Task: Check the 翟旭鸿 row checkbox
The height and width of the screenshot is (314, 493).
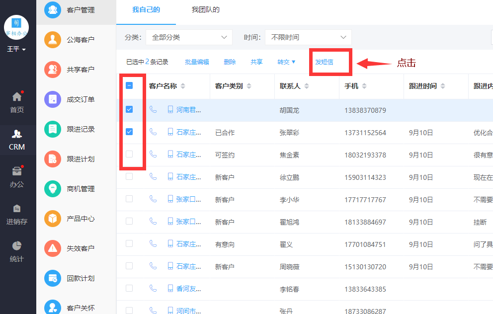Action: coord(129,221)
